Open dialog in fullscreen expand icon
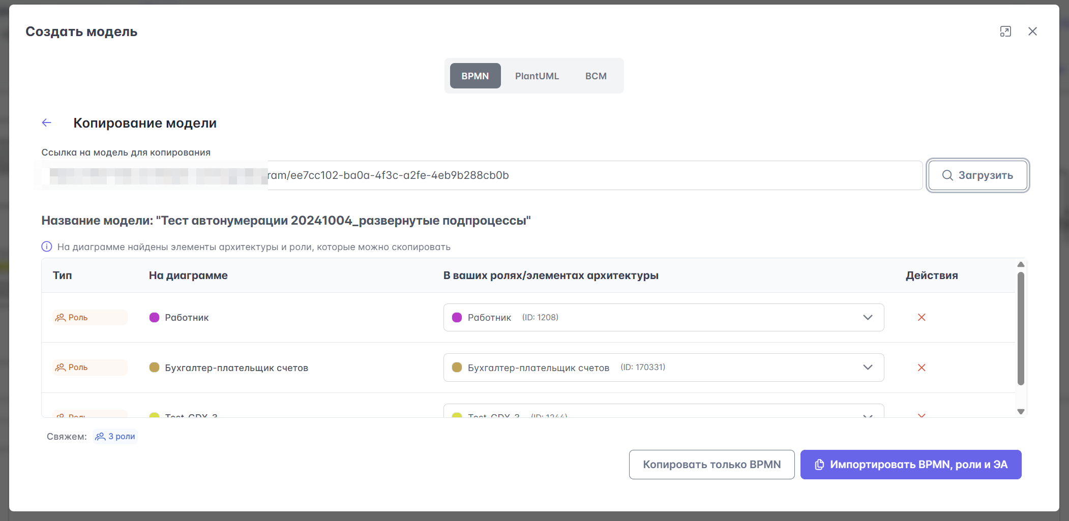 click(1005, 32)
